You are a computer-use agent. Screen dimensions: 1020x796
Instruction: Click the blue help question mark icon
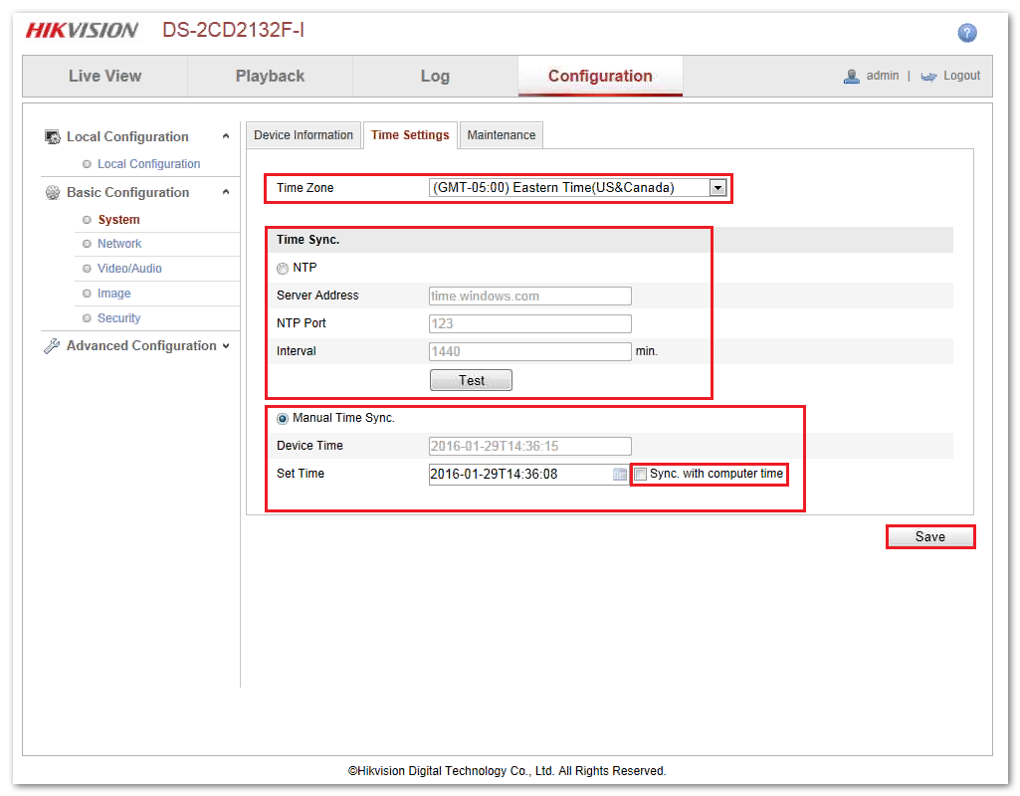click(x=966, y=33)
